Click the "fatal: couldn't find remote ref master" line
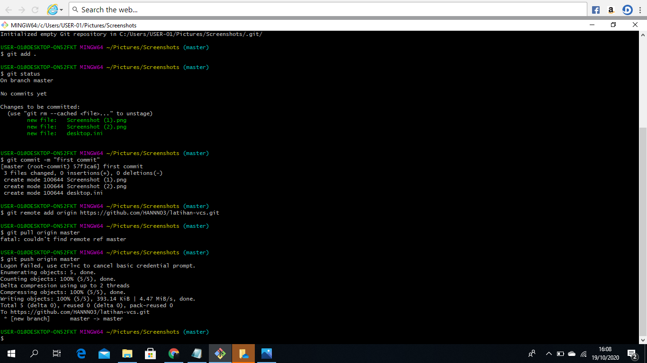Viewport: 647px width, 363px height. 63,239
